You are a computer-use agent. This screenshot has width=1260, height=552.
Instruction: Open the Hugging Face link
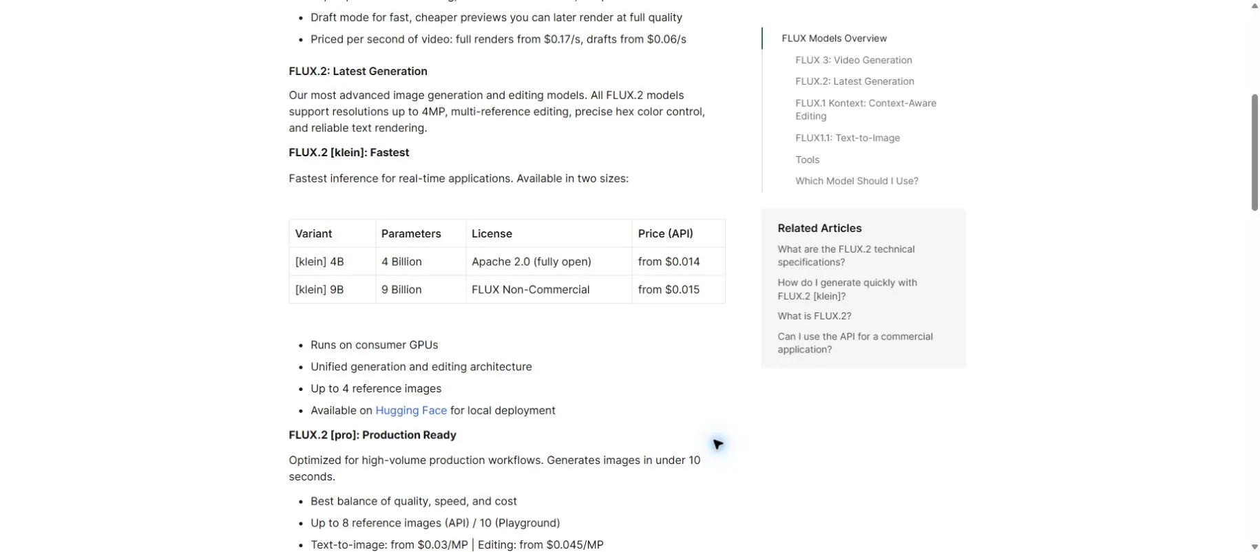tap(411, 410)
